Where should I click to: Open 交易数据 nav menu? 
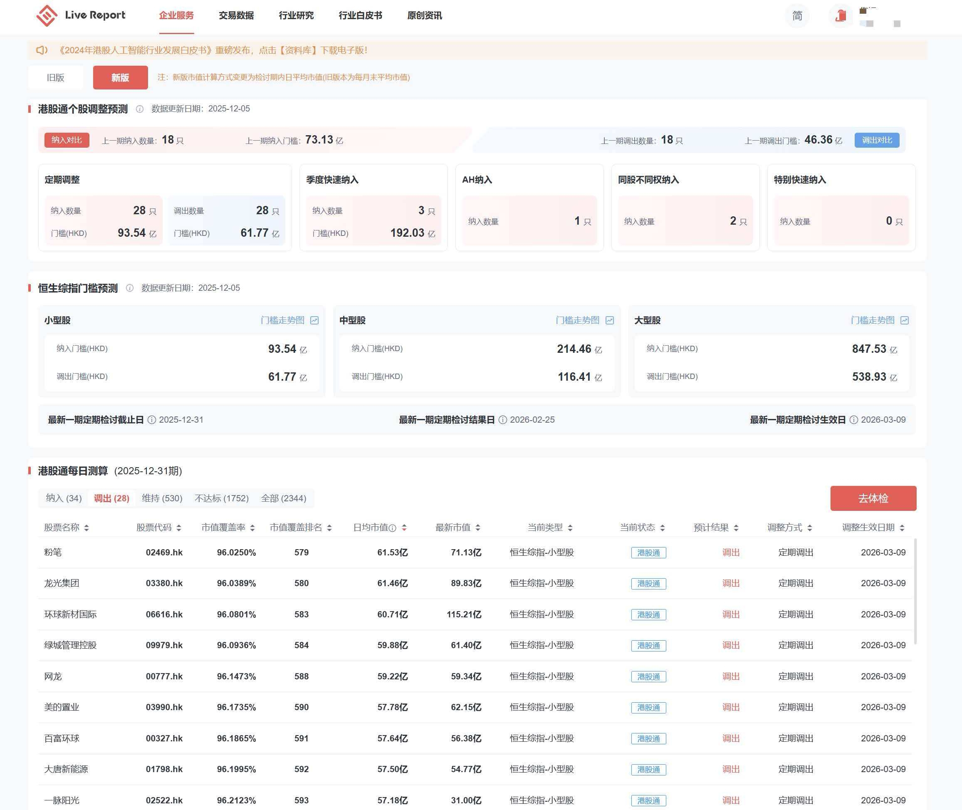coord(236,16)
